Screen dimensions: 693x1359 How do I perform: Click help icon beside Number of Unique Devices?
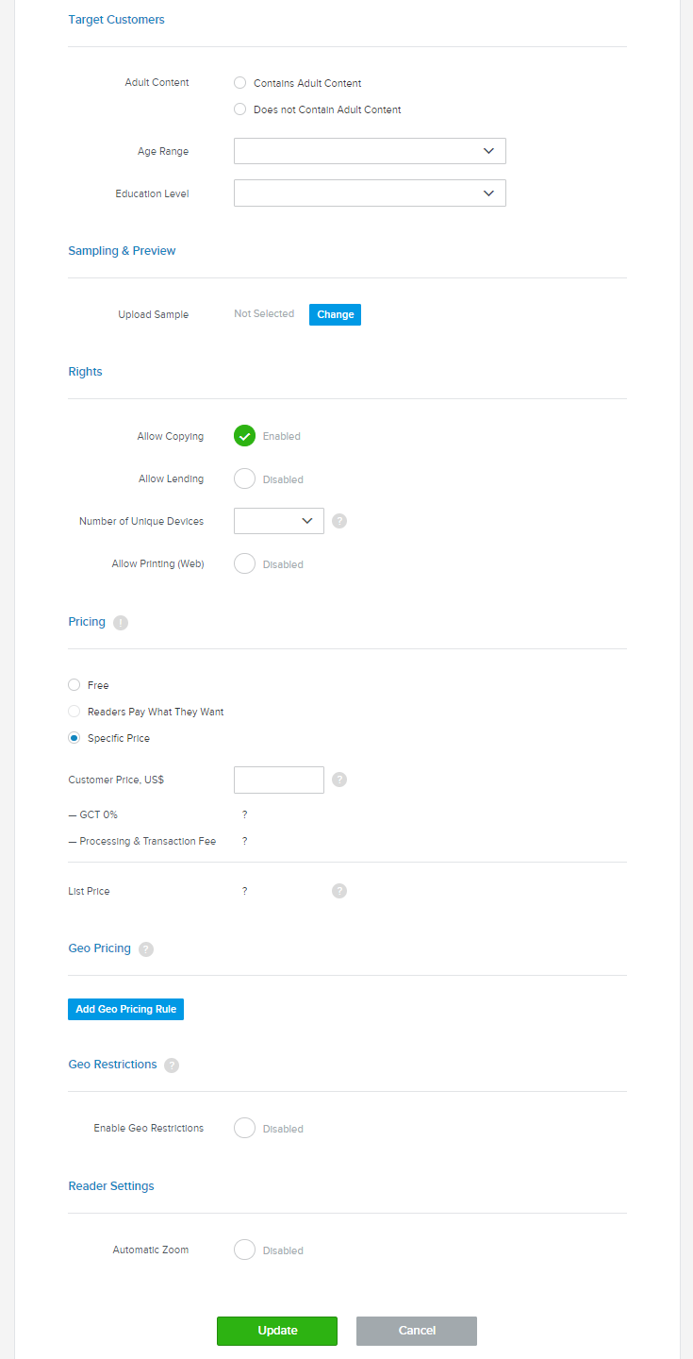339,521
